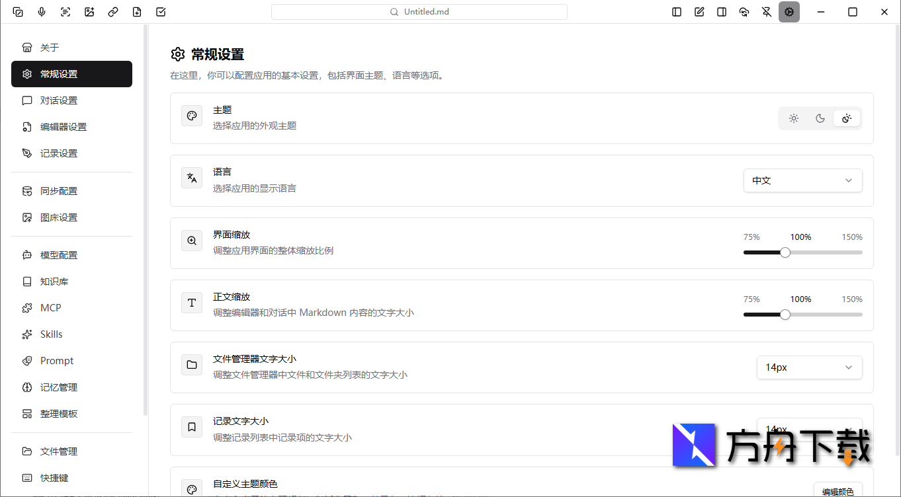Viewport: 901px width, 497px height.
Task: Click the insert link icon
Action: [113, 11]
